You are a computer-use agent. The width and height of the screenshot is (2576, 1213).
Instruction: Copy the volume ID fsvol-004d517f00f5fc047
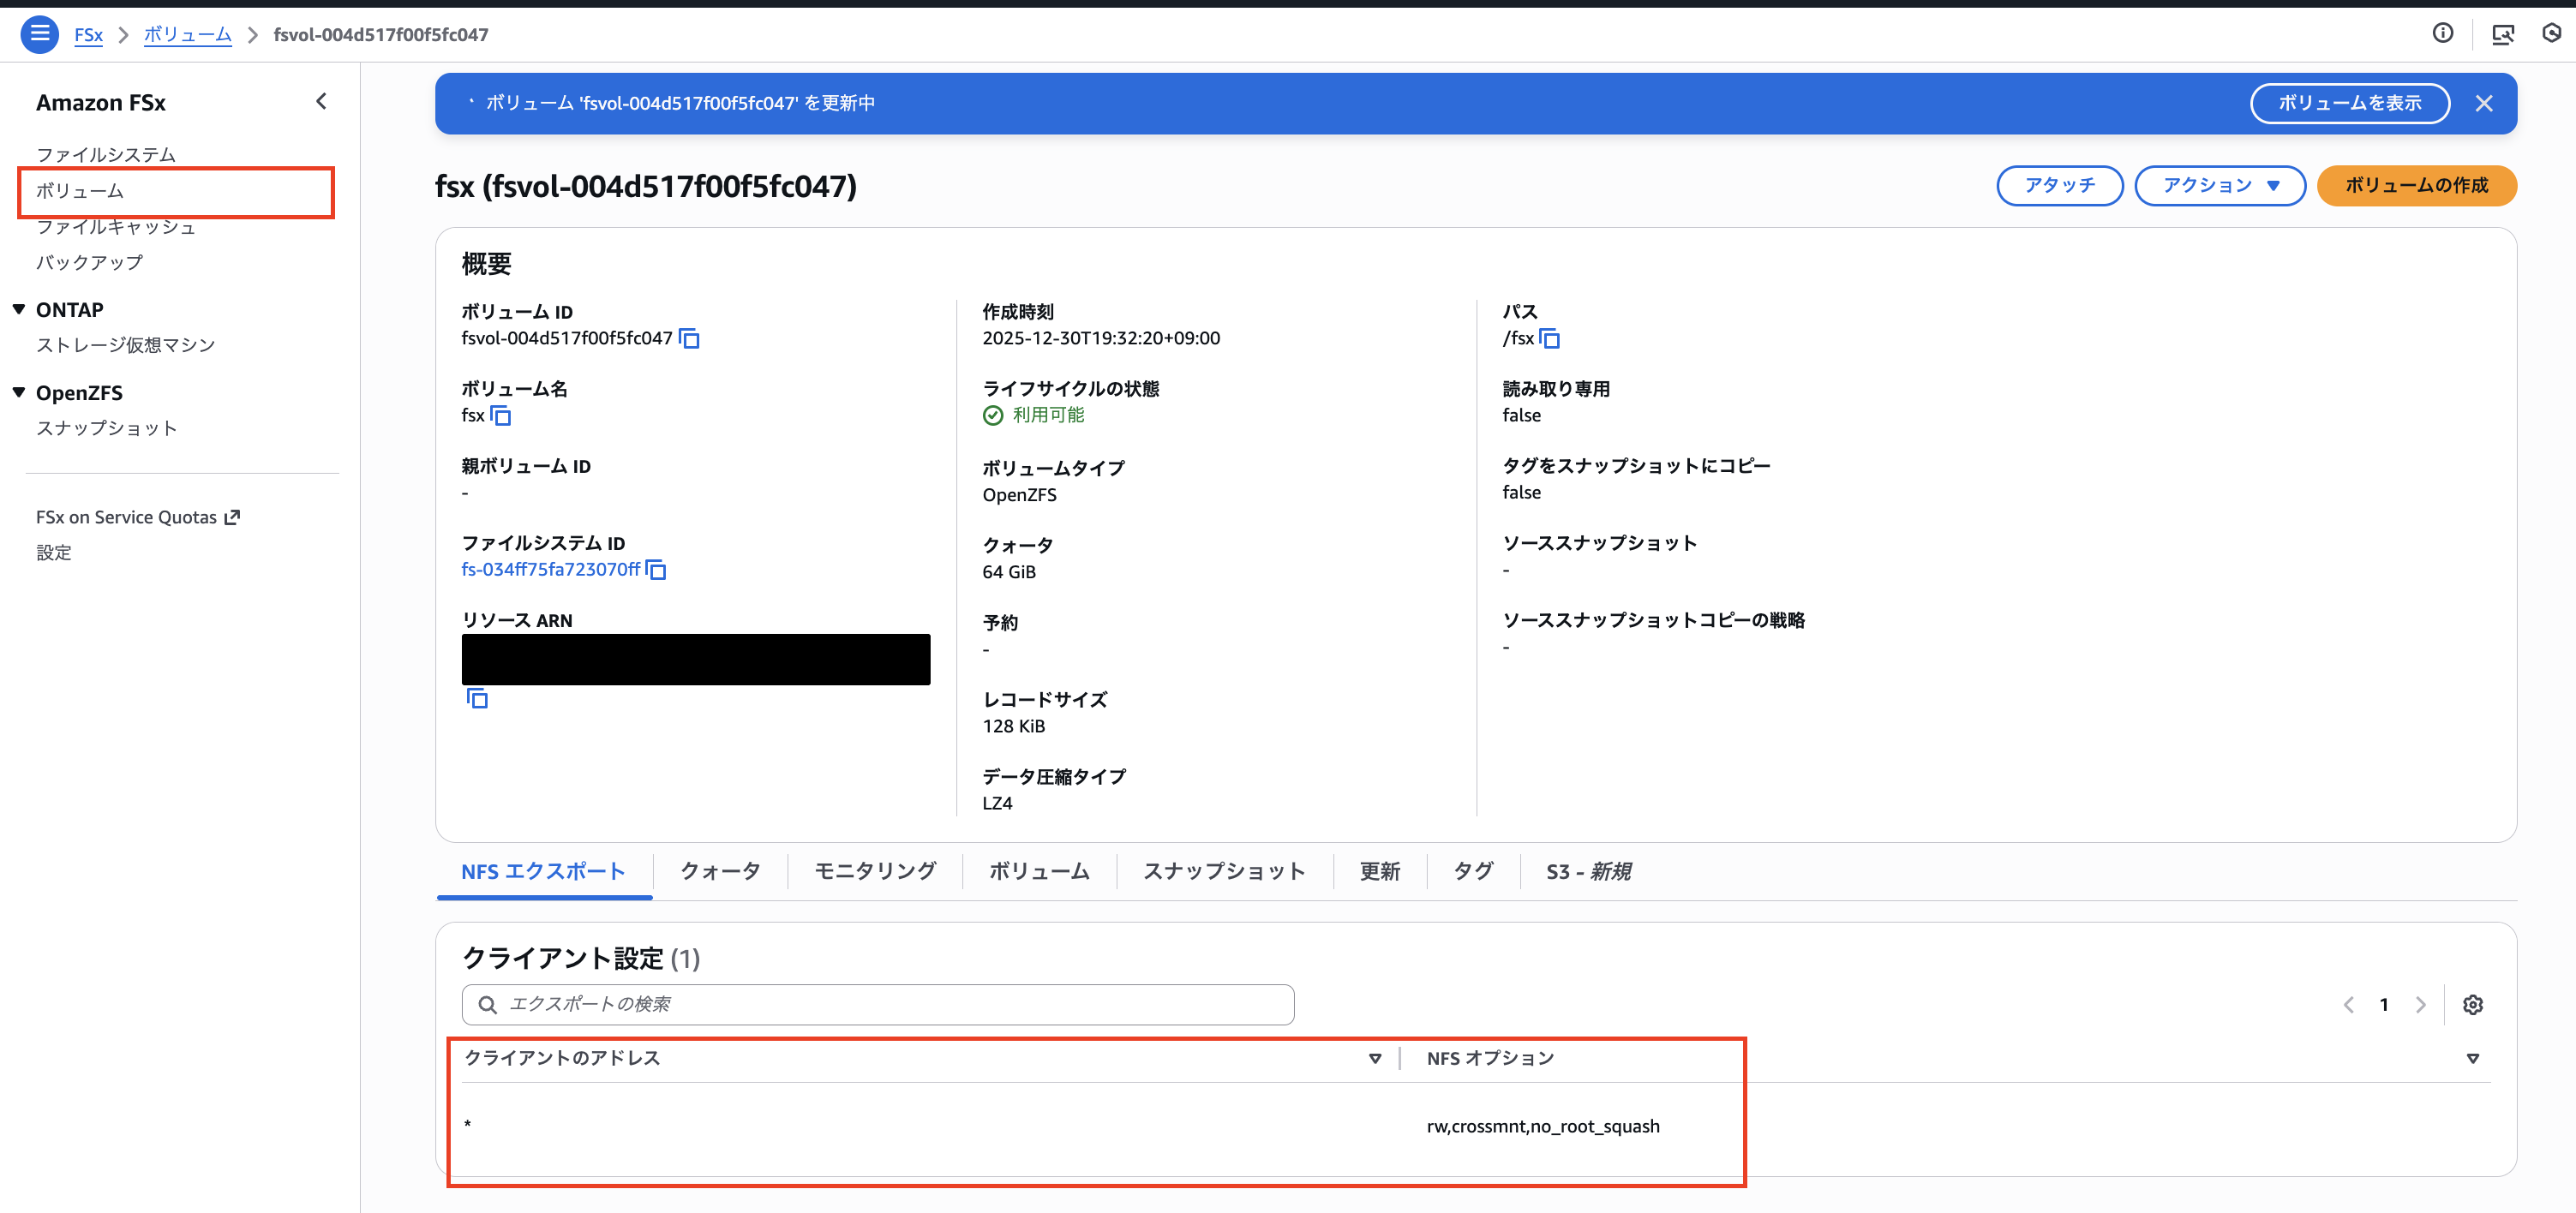[x=689, y=338]
